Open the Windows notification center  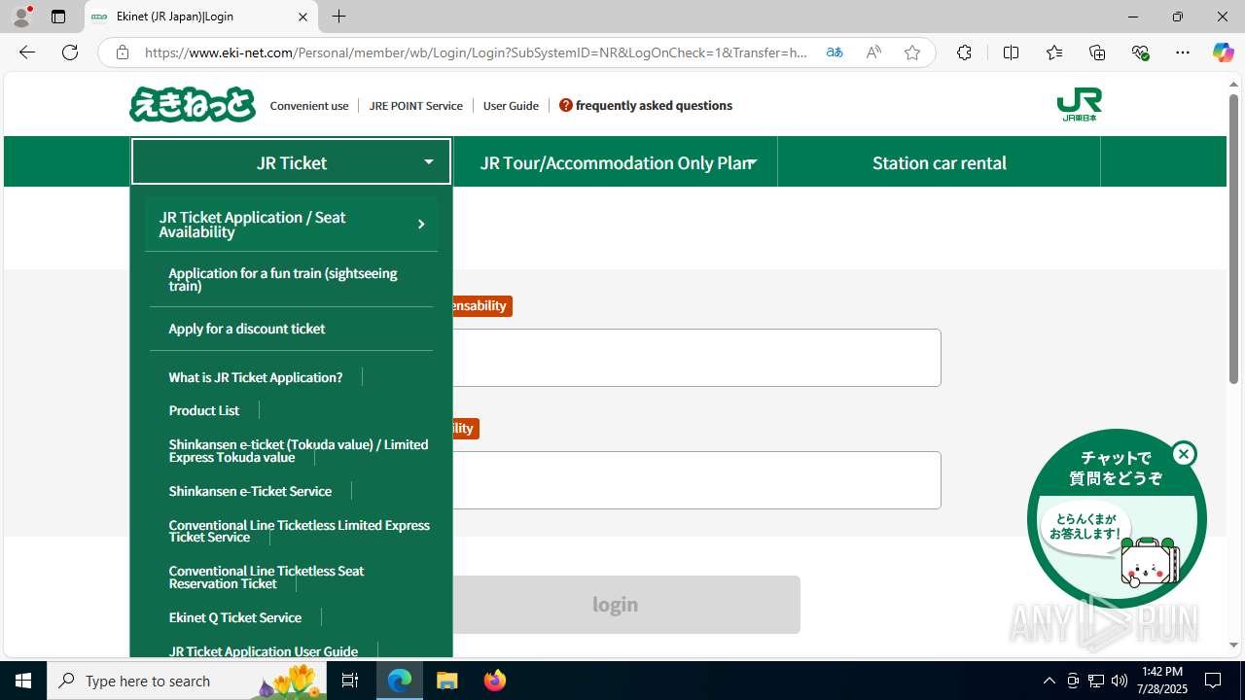(x=1213, y=681)
